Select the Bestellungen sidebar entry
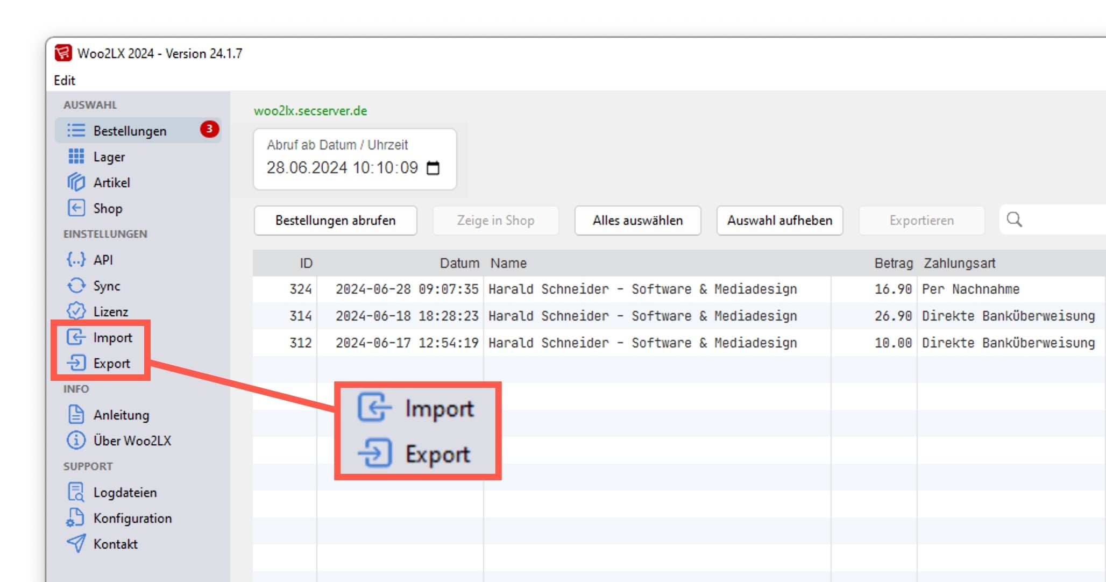The width and height of the screenshot is (1106, 582). (138, 131)
